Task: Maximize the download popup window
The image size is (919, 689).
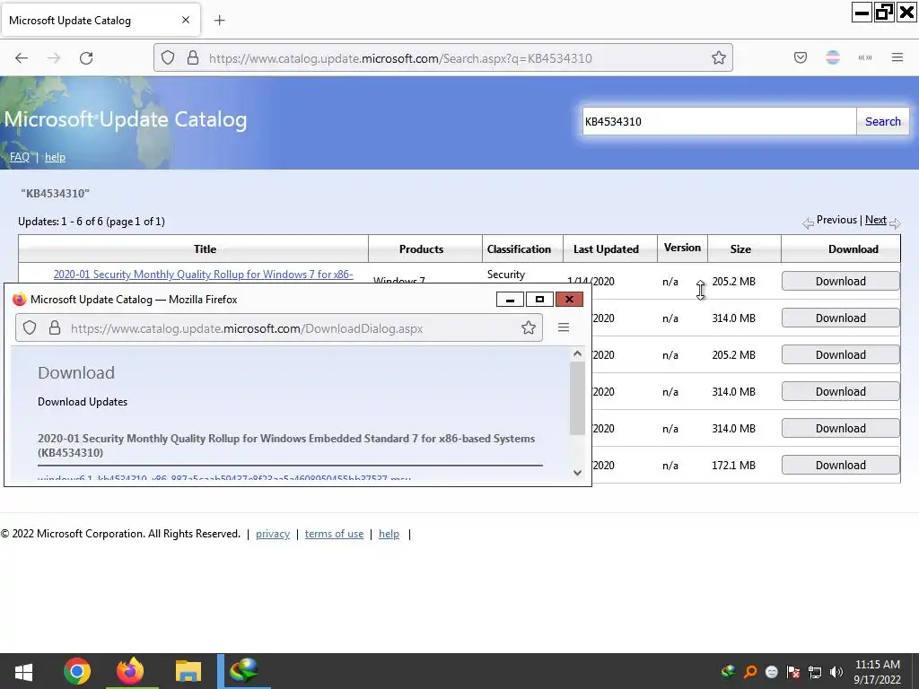Action: [x=539, y=300]
